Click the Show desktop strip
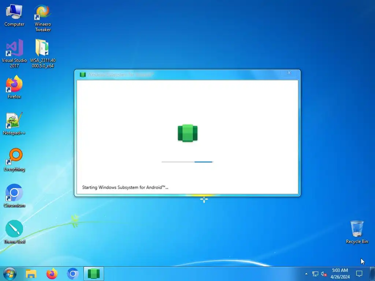Viewport: 375px width, 281px height. click(x=372, y=274)
